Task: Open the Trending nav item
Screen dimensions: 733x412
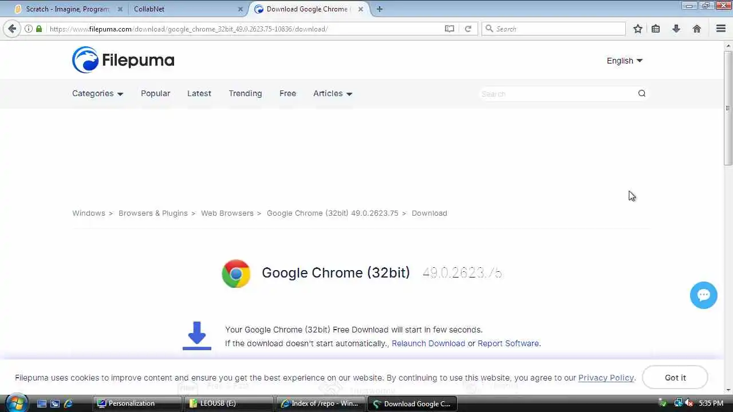Action: (245, 93)
